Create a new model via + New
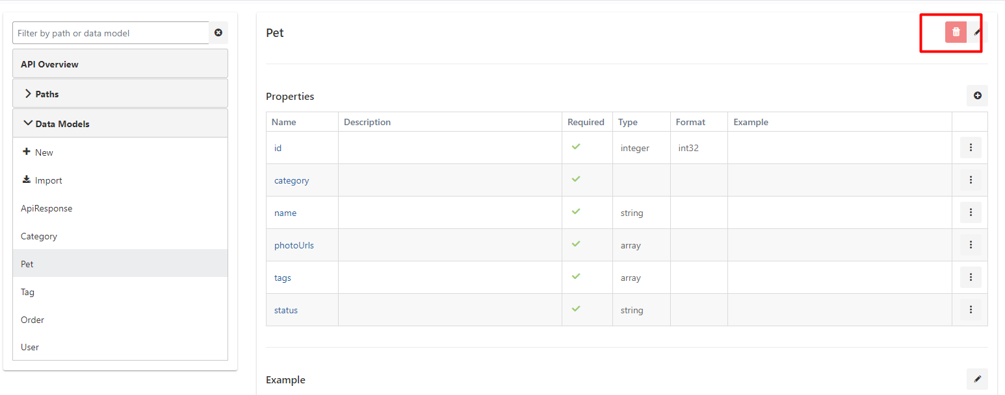 pos(38,152)
